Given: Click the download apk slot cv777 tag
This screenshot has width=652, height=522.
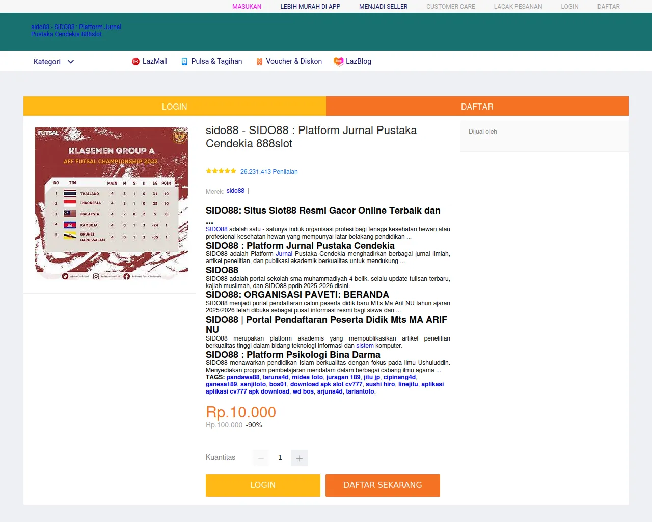Looking at the screenshot, I should click(327, 384).
